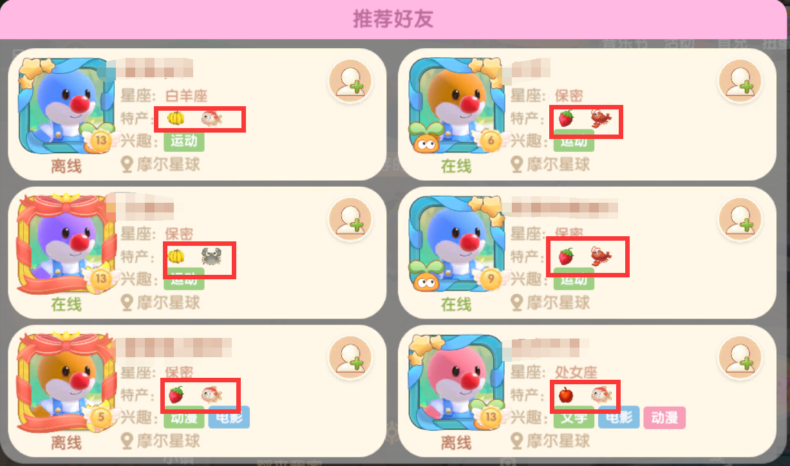790x466 pixels.
Task: Click 摩尔星球 location on Aries card
Action: coord(161,164)
